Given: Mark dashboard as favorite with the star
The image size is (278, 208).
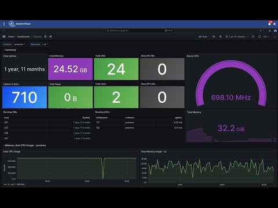Looking at the screenshot, I should coord(46,36).
